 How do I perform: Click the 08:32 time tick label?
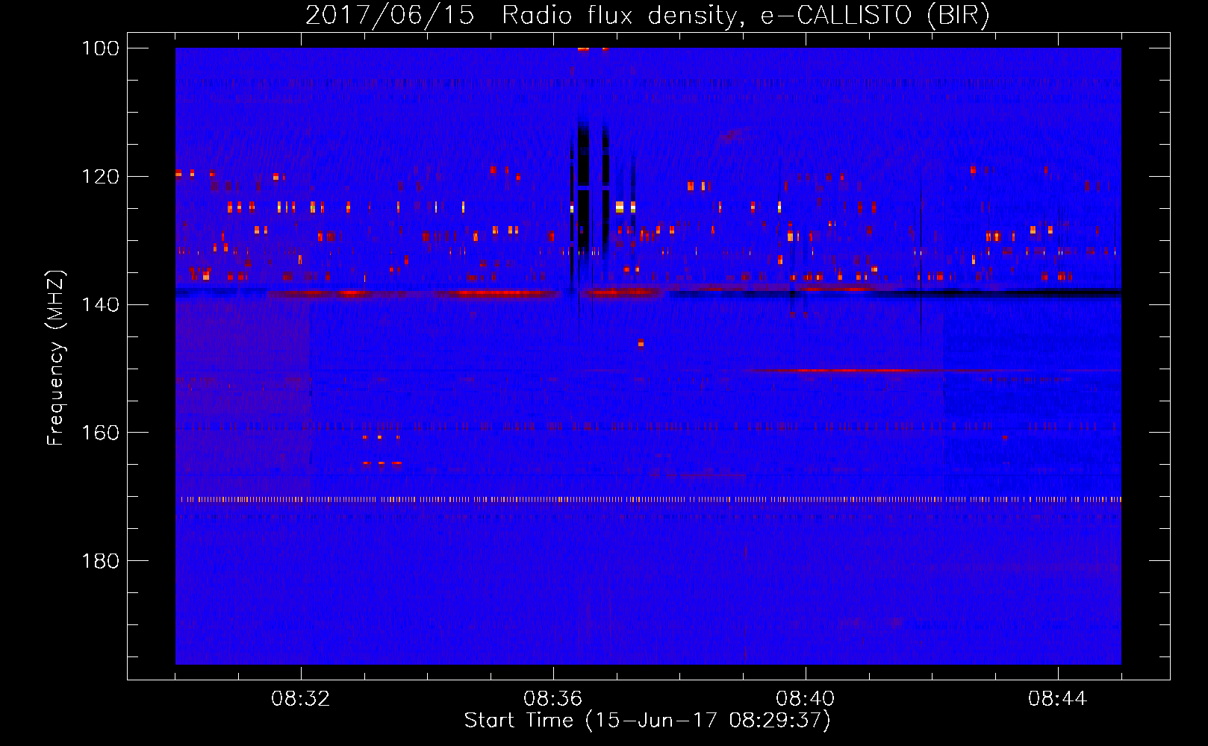(301, 699)
